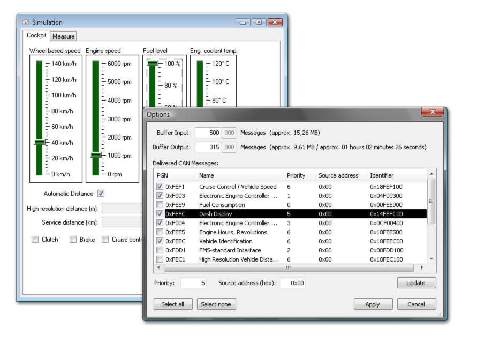Click the Simulation window title icon
Screen dimensions: 477x338
pos(26,22)
